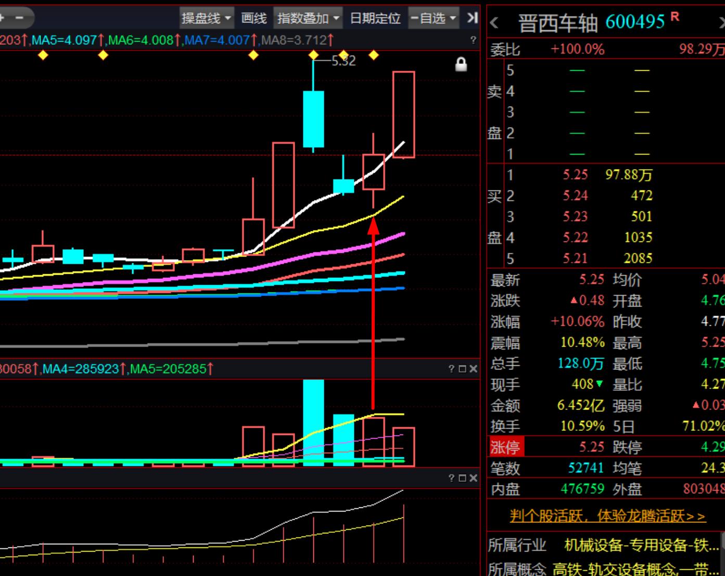Open the 自选 dropdown menu

point(433,18)
